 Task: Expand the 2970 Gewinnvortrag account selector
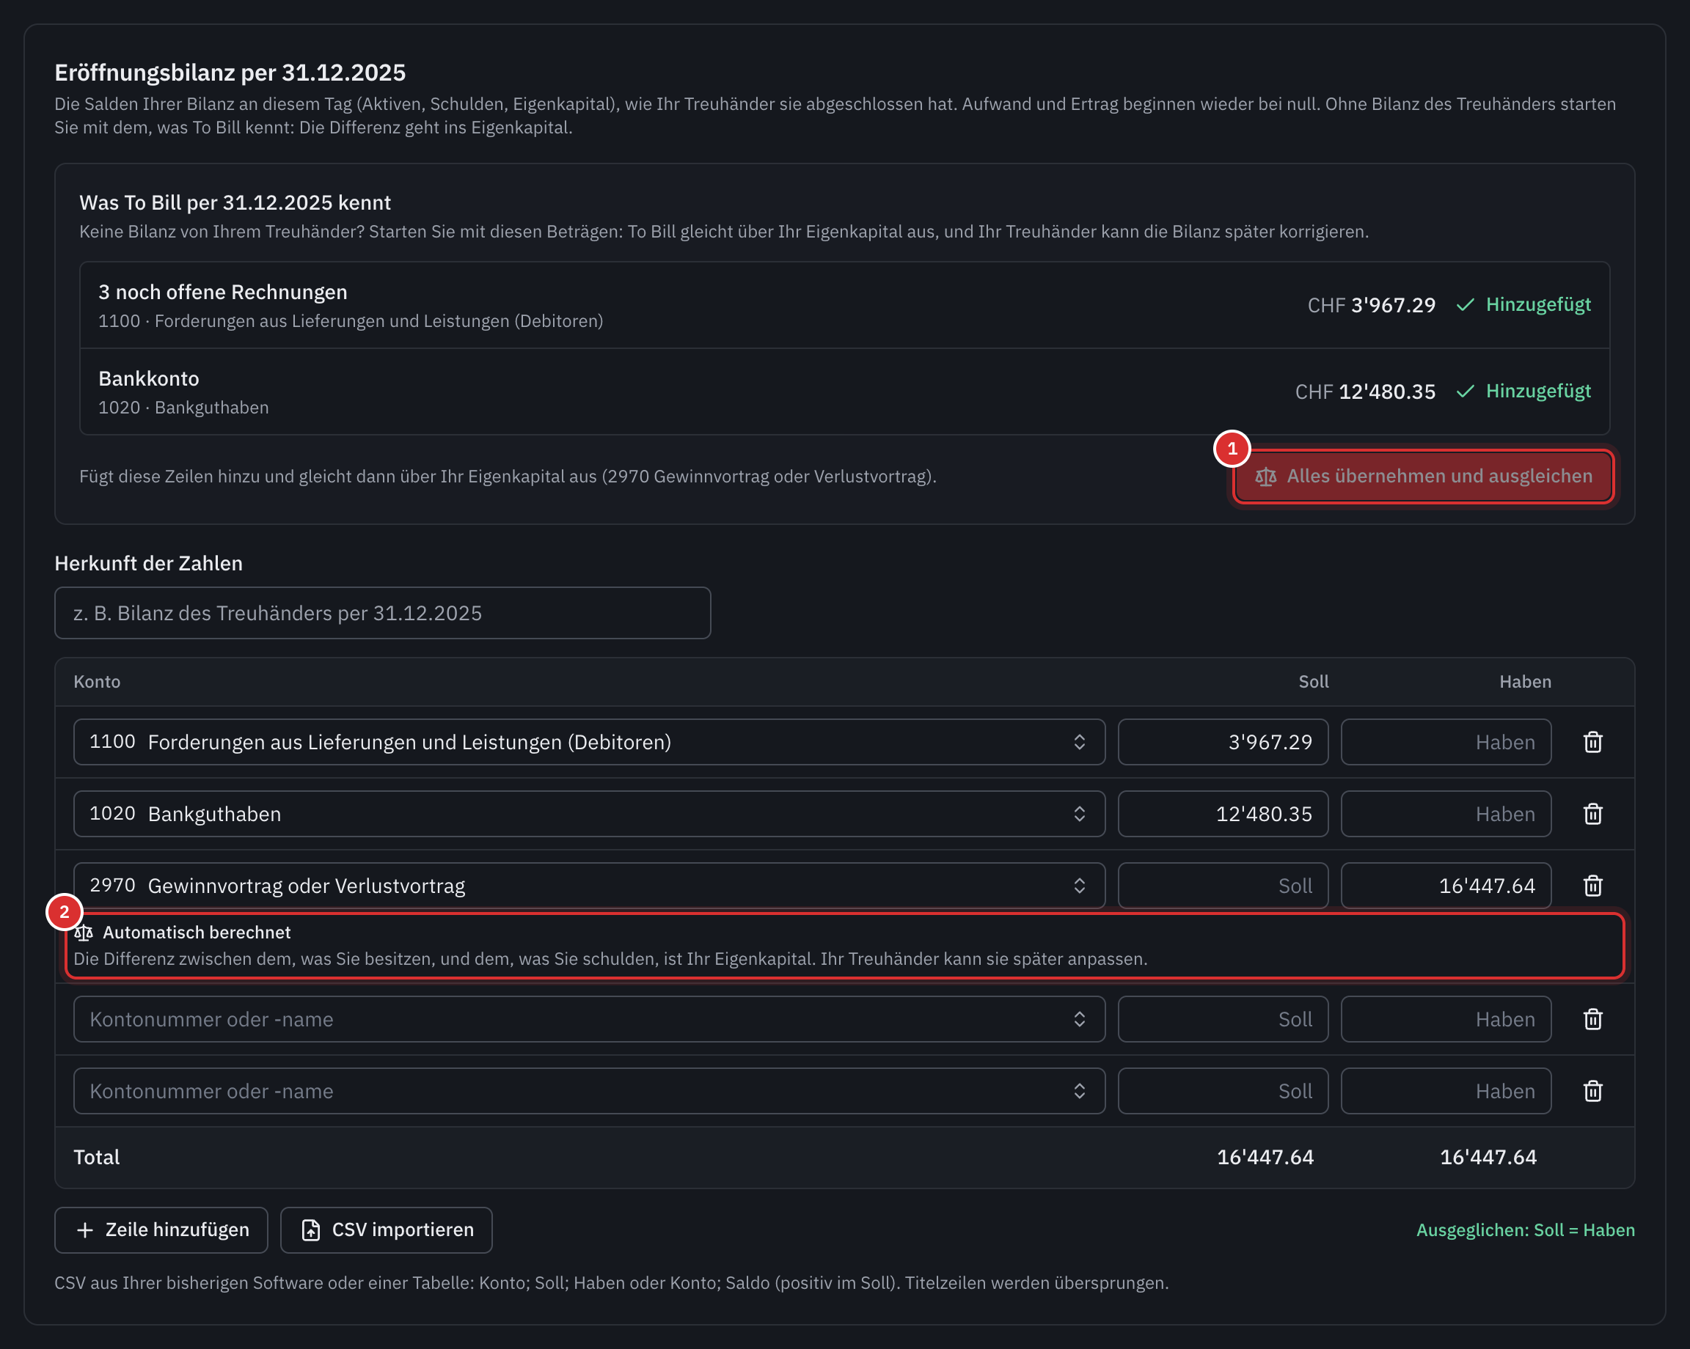click(589, 886)
